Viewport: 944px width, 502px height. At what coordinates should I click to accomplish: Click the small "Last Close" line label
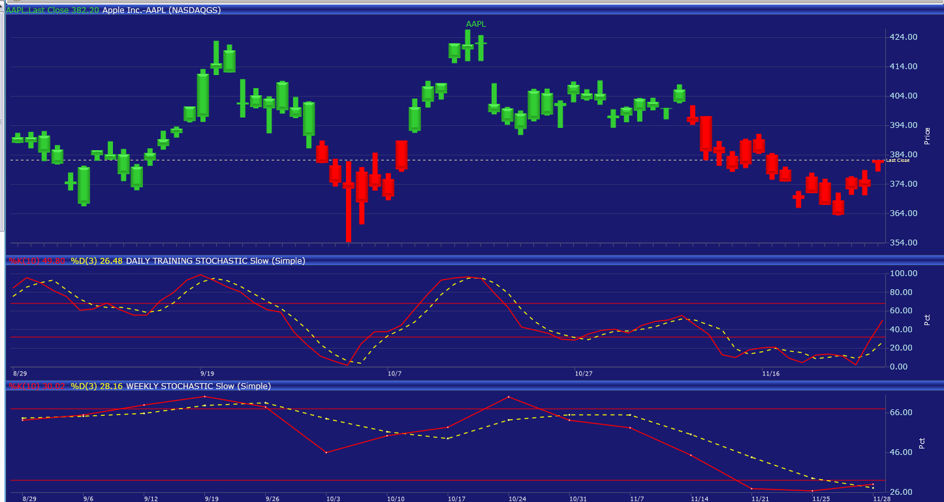coord(898,161)
